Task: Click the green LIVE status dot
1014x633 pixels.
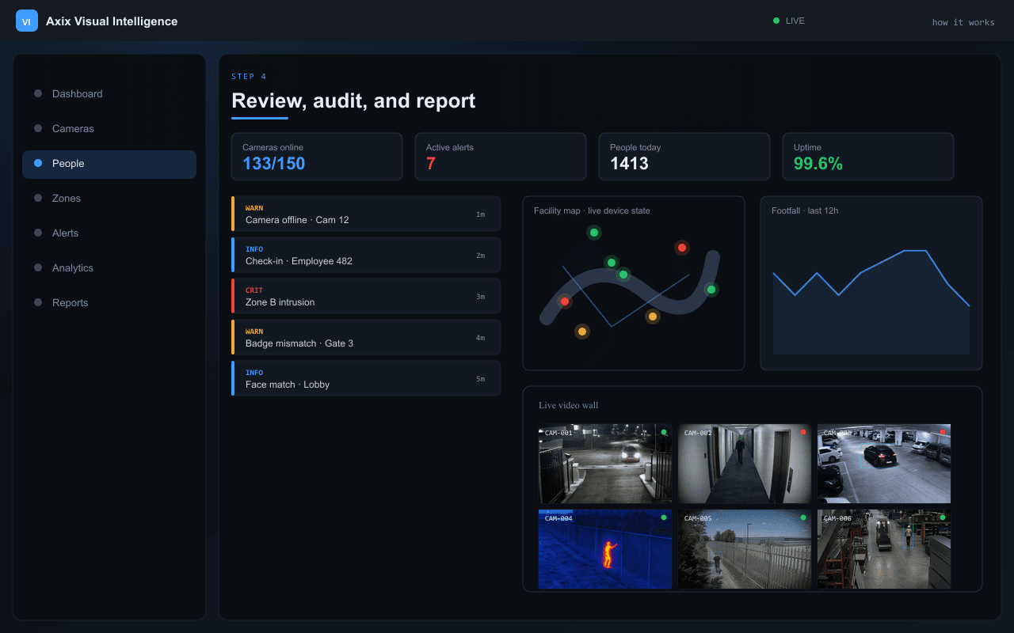Action: [x=776, y=21]
